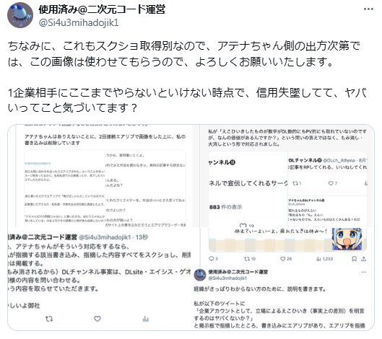Screen dimensions: 382x339
Task: Open the bottom-left attached screenshot image
Action: [x=103, y=279]
